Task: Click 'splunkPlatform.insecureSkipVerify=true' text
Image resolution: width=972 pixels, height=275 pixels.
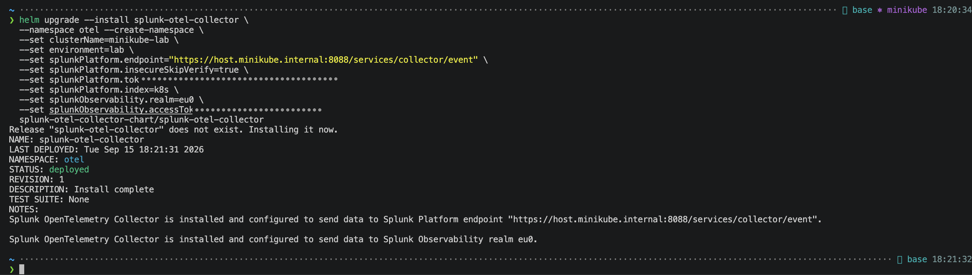Action: coord(144,70)
